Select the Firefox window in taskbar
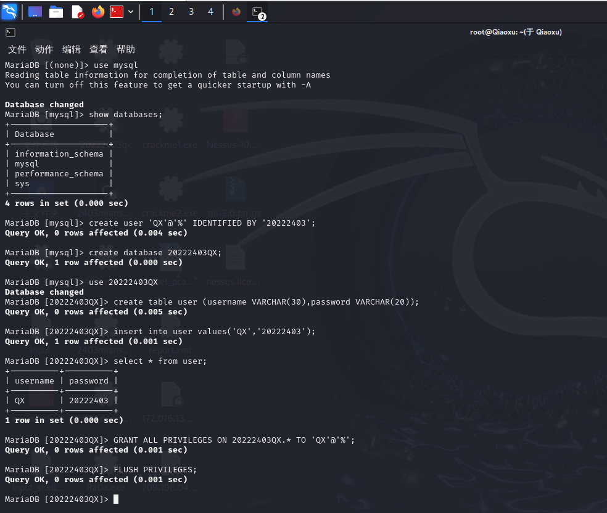 click(236, 12)
